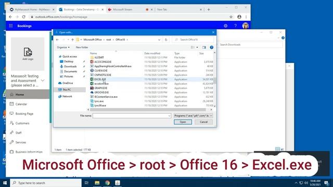Click Add Logo in Bookings sidebar
Screen dimensions: 333x187
pos(28,54)
